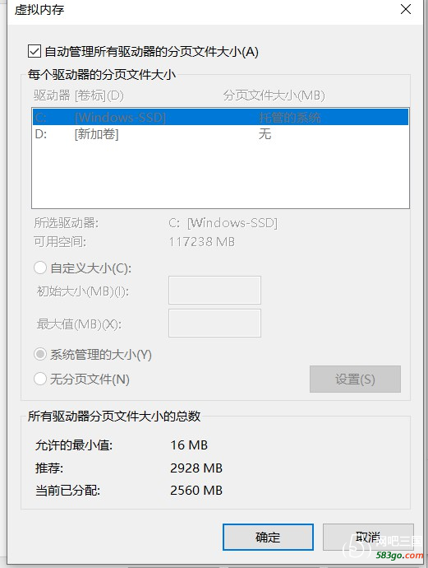Screen dimensions: 428x568
Task: Click the 初始大小(MB) input field
Action: [x=214, y=290]
